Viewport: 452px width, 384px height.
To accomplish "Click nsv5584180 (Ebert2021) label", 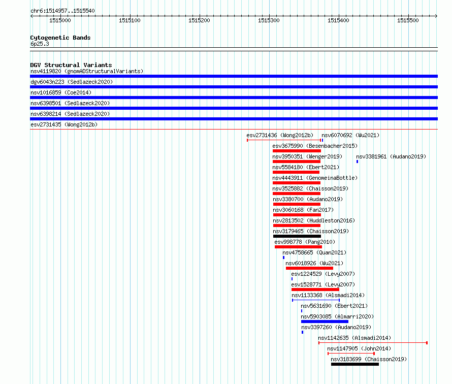I will [306, 167].
